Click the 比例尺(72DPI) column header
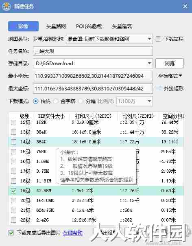Viewport: 192px width, 246px height. point(138,116)
